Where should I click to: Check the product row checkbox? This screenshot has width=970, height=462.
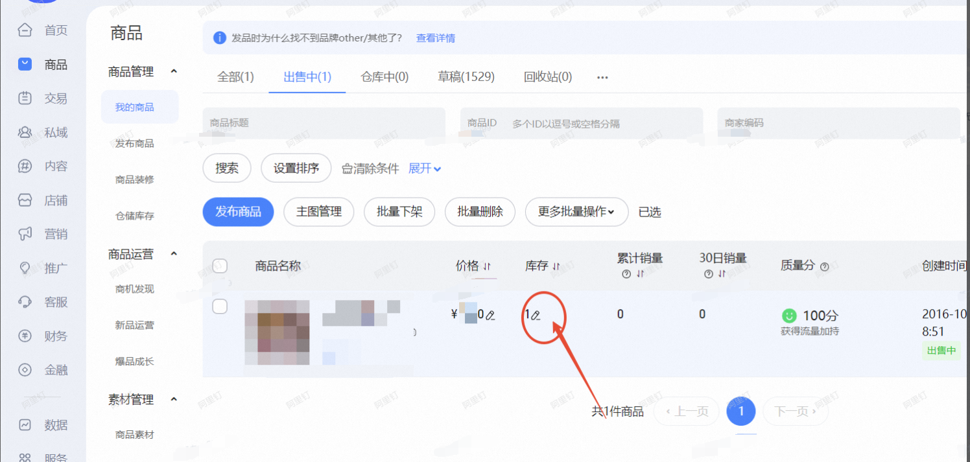[220, 306]
